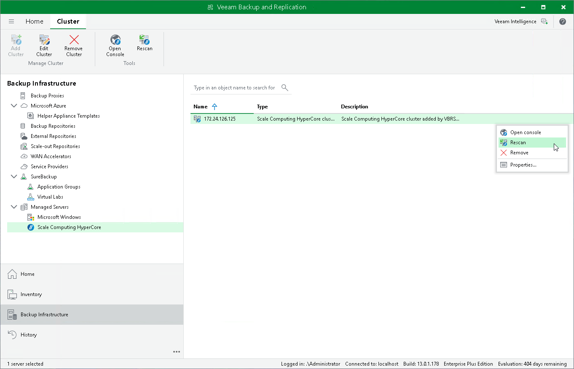The height and width of the screenshot is (369, 574).
Task: Click the External Repositories icon
Action: [24, 136]
